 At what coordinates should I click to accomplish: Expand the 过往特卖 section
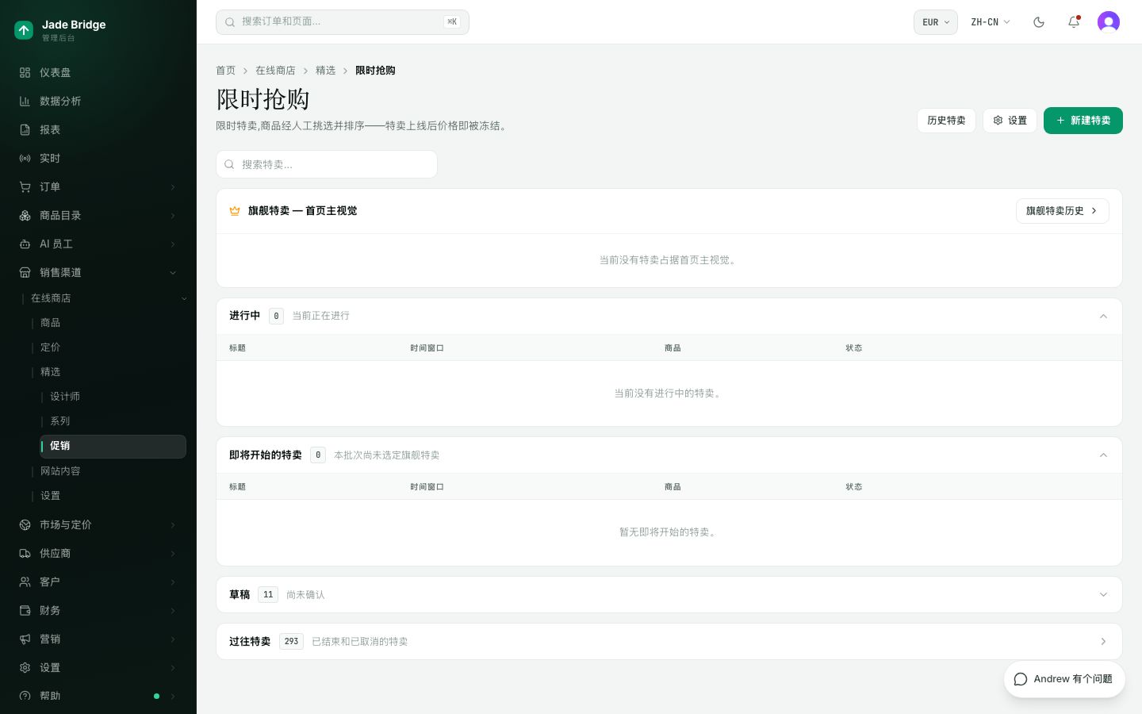click(1103, 641)
